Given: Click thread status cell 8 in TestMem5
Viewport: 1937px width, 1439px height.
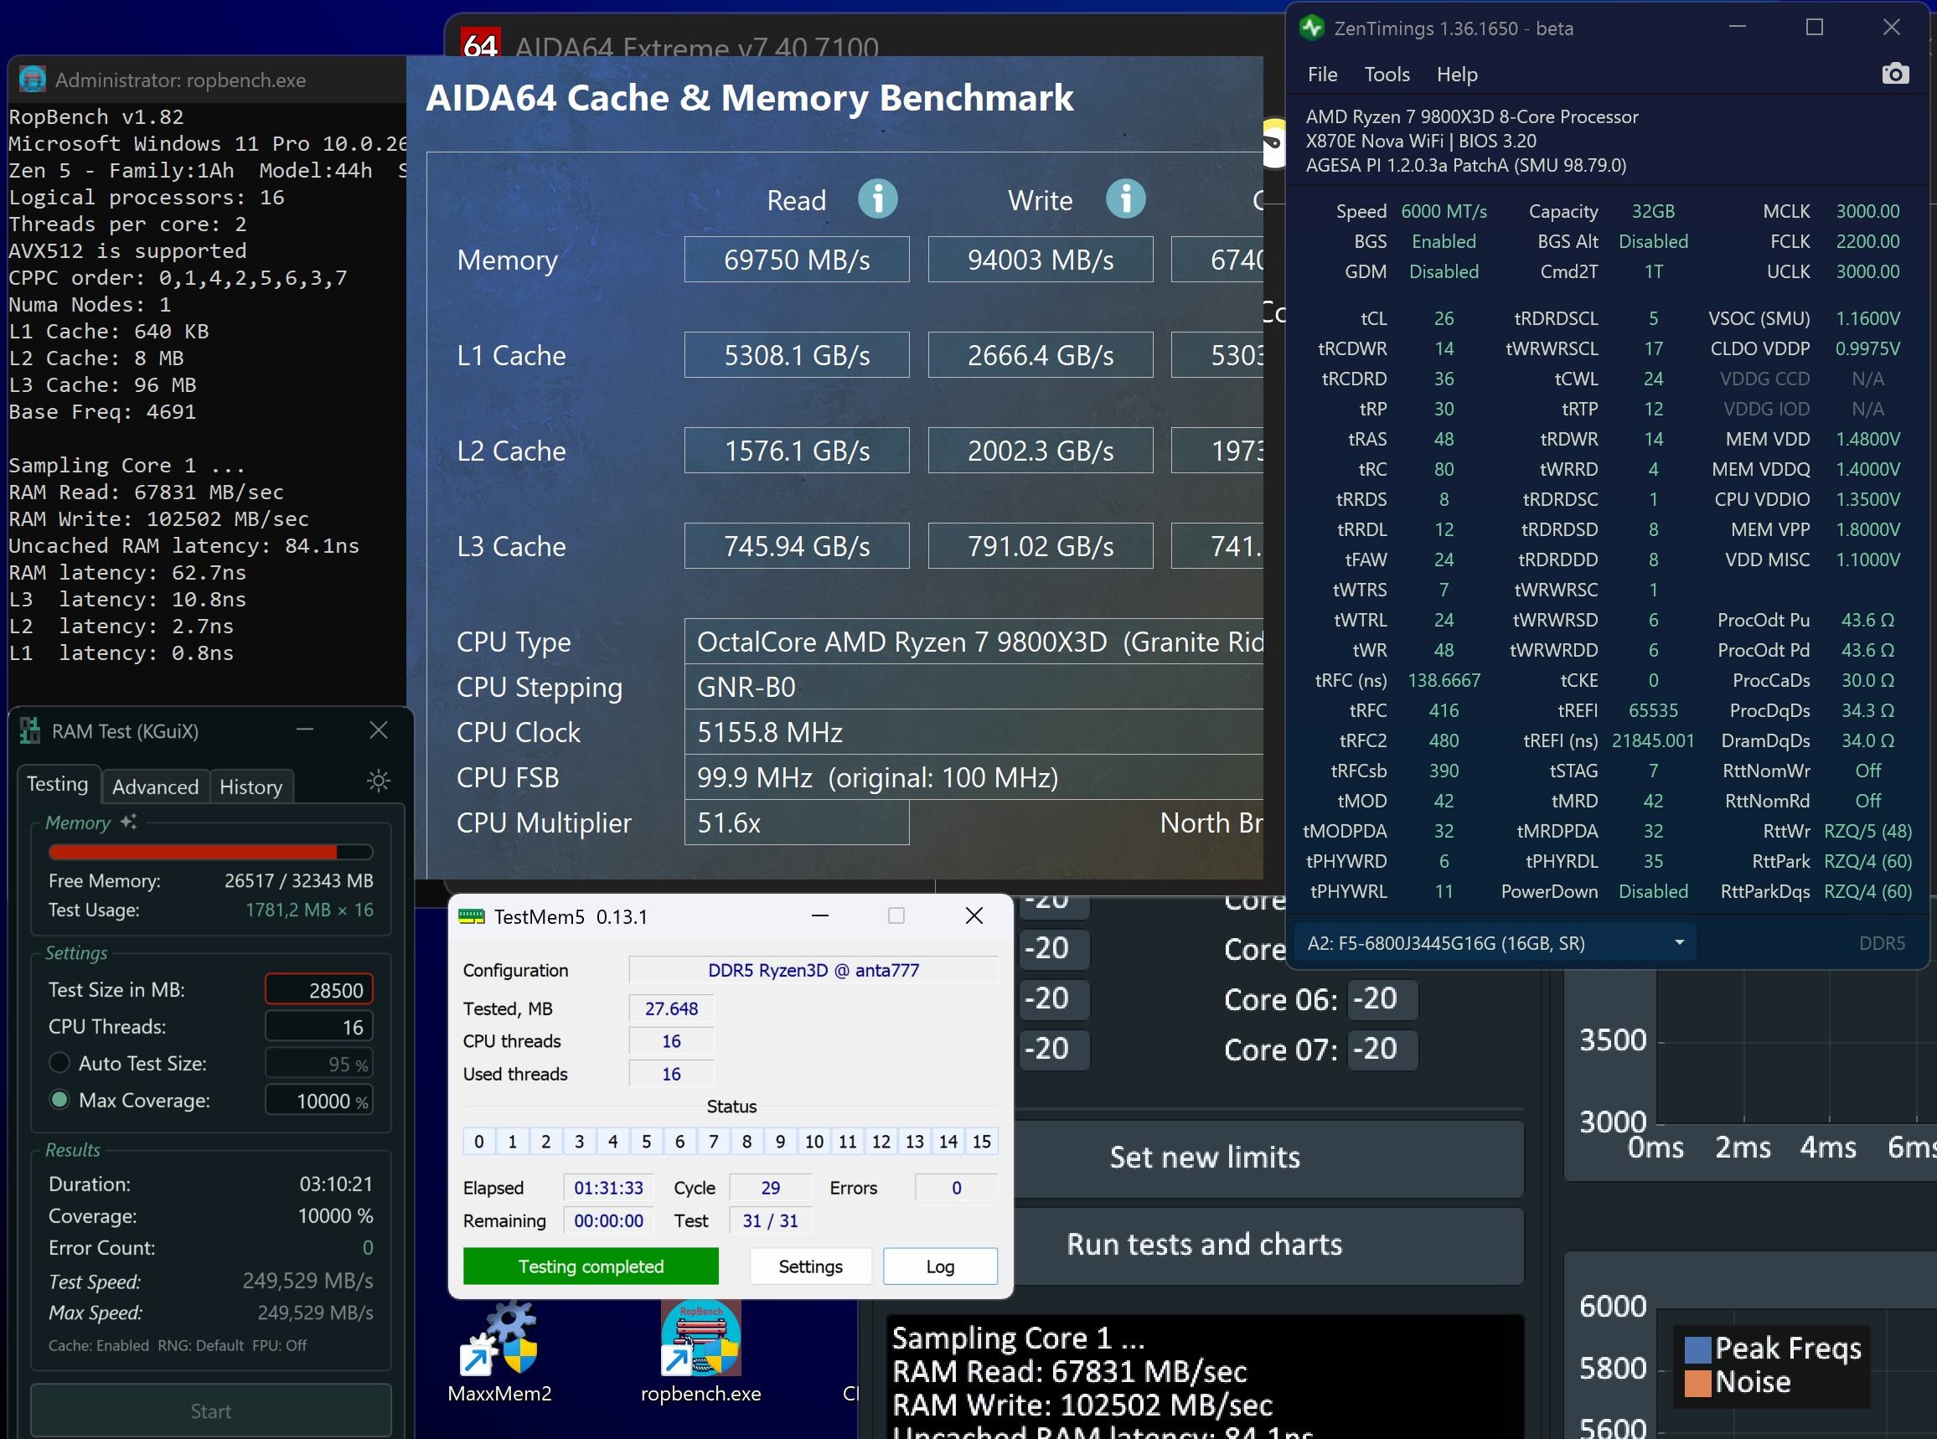Looking at the screenshot, I should 746,1141.
